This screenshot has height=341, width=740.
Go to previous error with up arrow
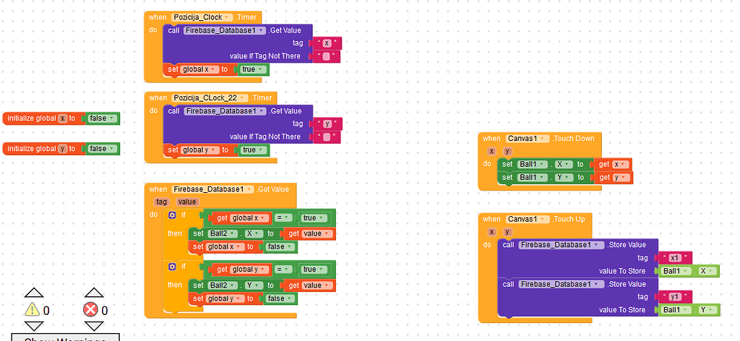93,293
